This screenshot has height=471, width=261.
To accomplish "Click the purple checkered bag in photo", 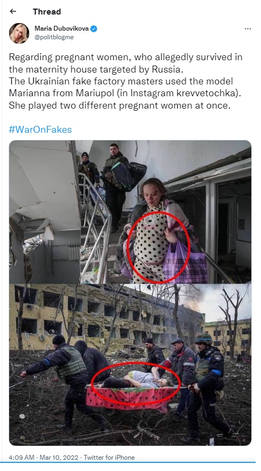I will (185, 262).
